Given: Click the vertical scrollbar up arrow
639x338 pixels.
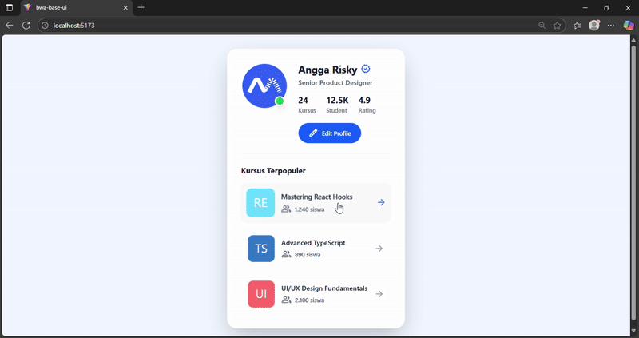Looking at the screenshot, I should point(633,39).
